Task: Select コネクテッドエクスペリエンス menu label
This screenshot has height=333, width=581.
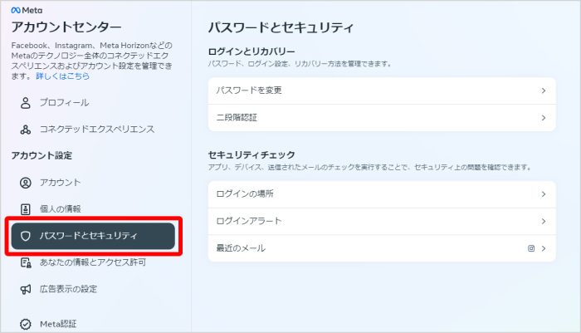Action: tap(97, 130)
